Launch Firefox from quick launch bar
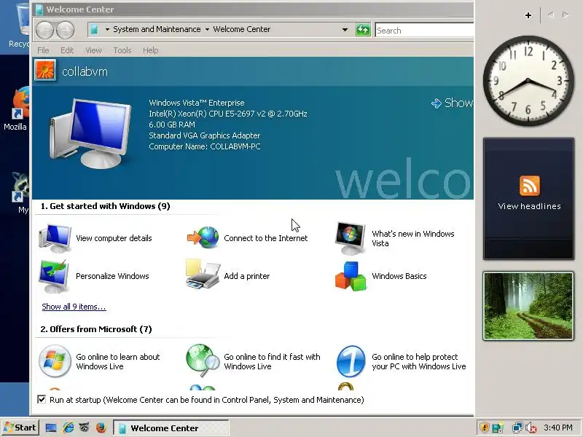583x437 pixels. click(x=101, y=428)
